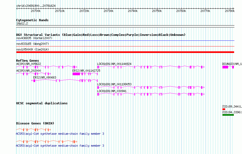Open the Cytogenetic Bands track header
Viewport: 242px width, 154px height.
click(32, 20)
